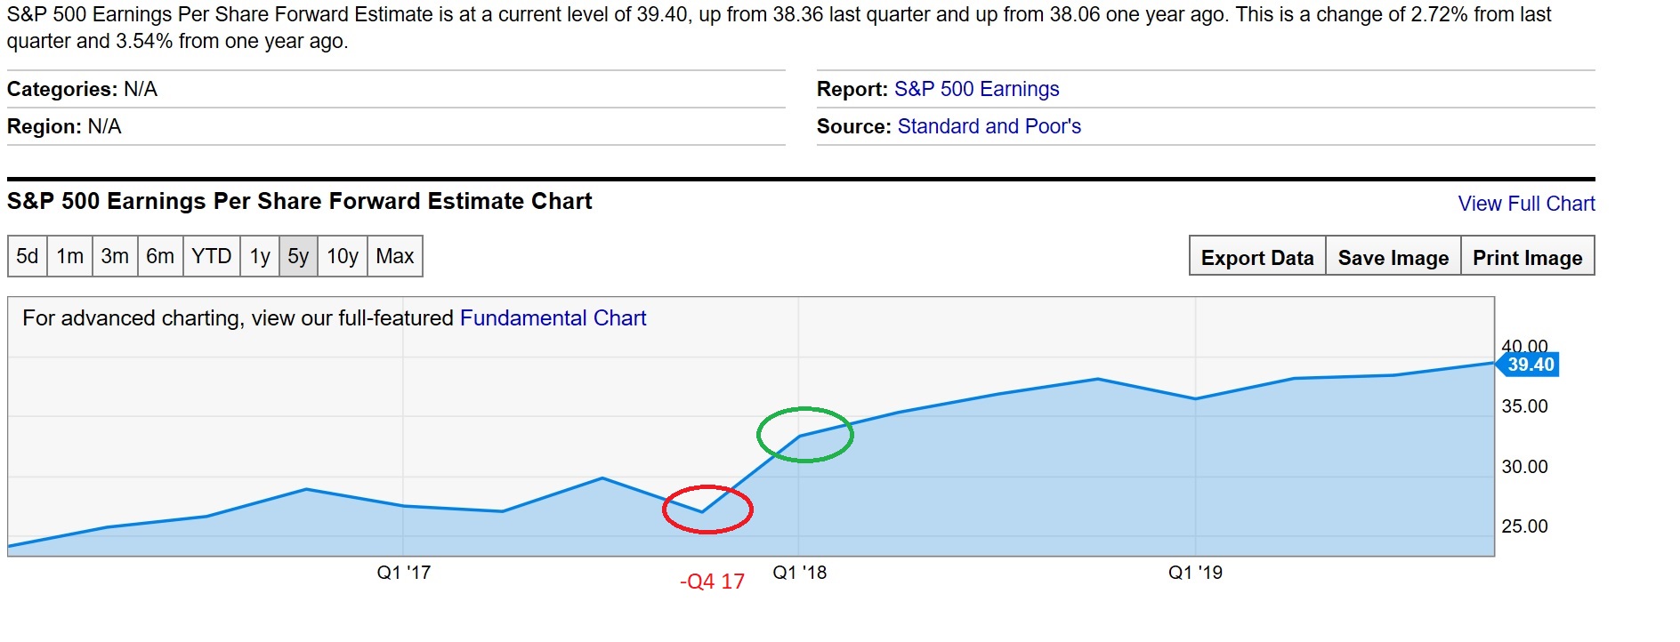This screenshot has width=1680, height=642.
Task: Open the View Full Chart link
Action: (x=1526, y=204)
